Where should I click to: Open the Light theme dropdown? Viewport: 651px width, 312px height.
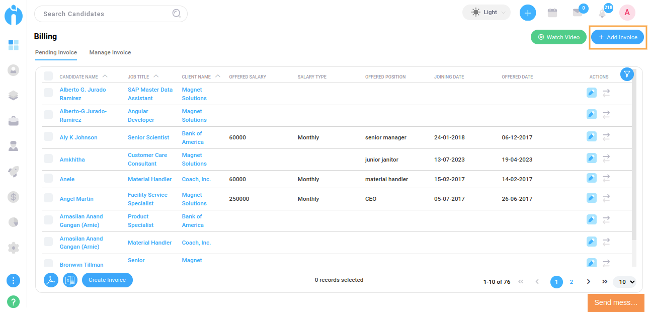click(x=486, y=13)
